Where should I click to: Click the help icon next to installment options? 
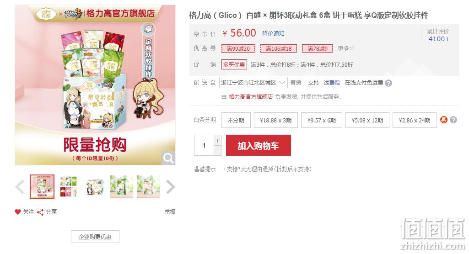pos(453,120)
